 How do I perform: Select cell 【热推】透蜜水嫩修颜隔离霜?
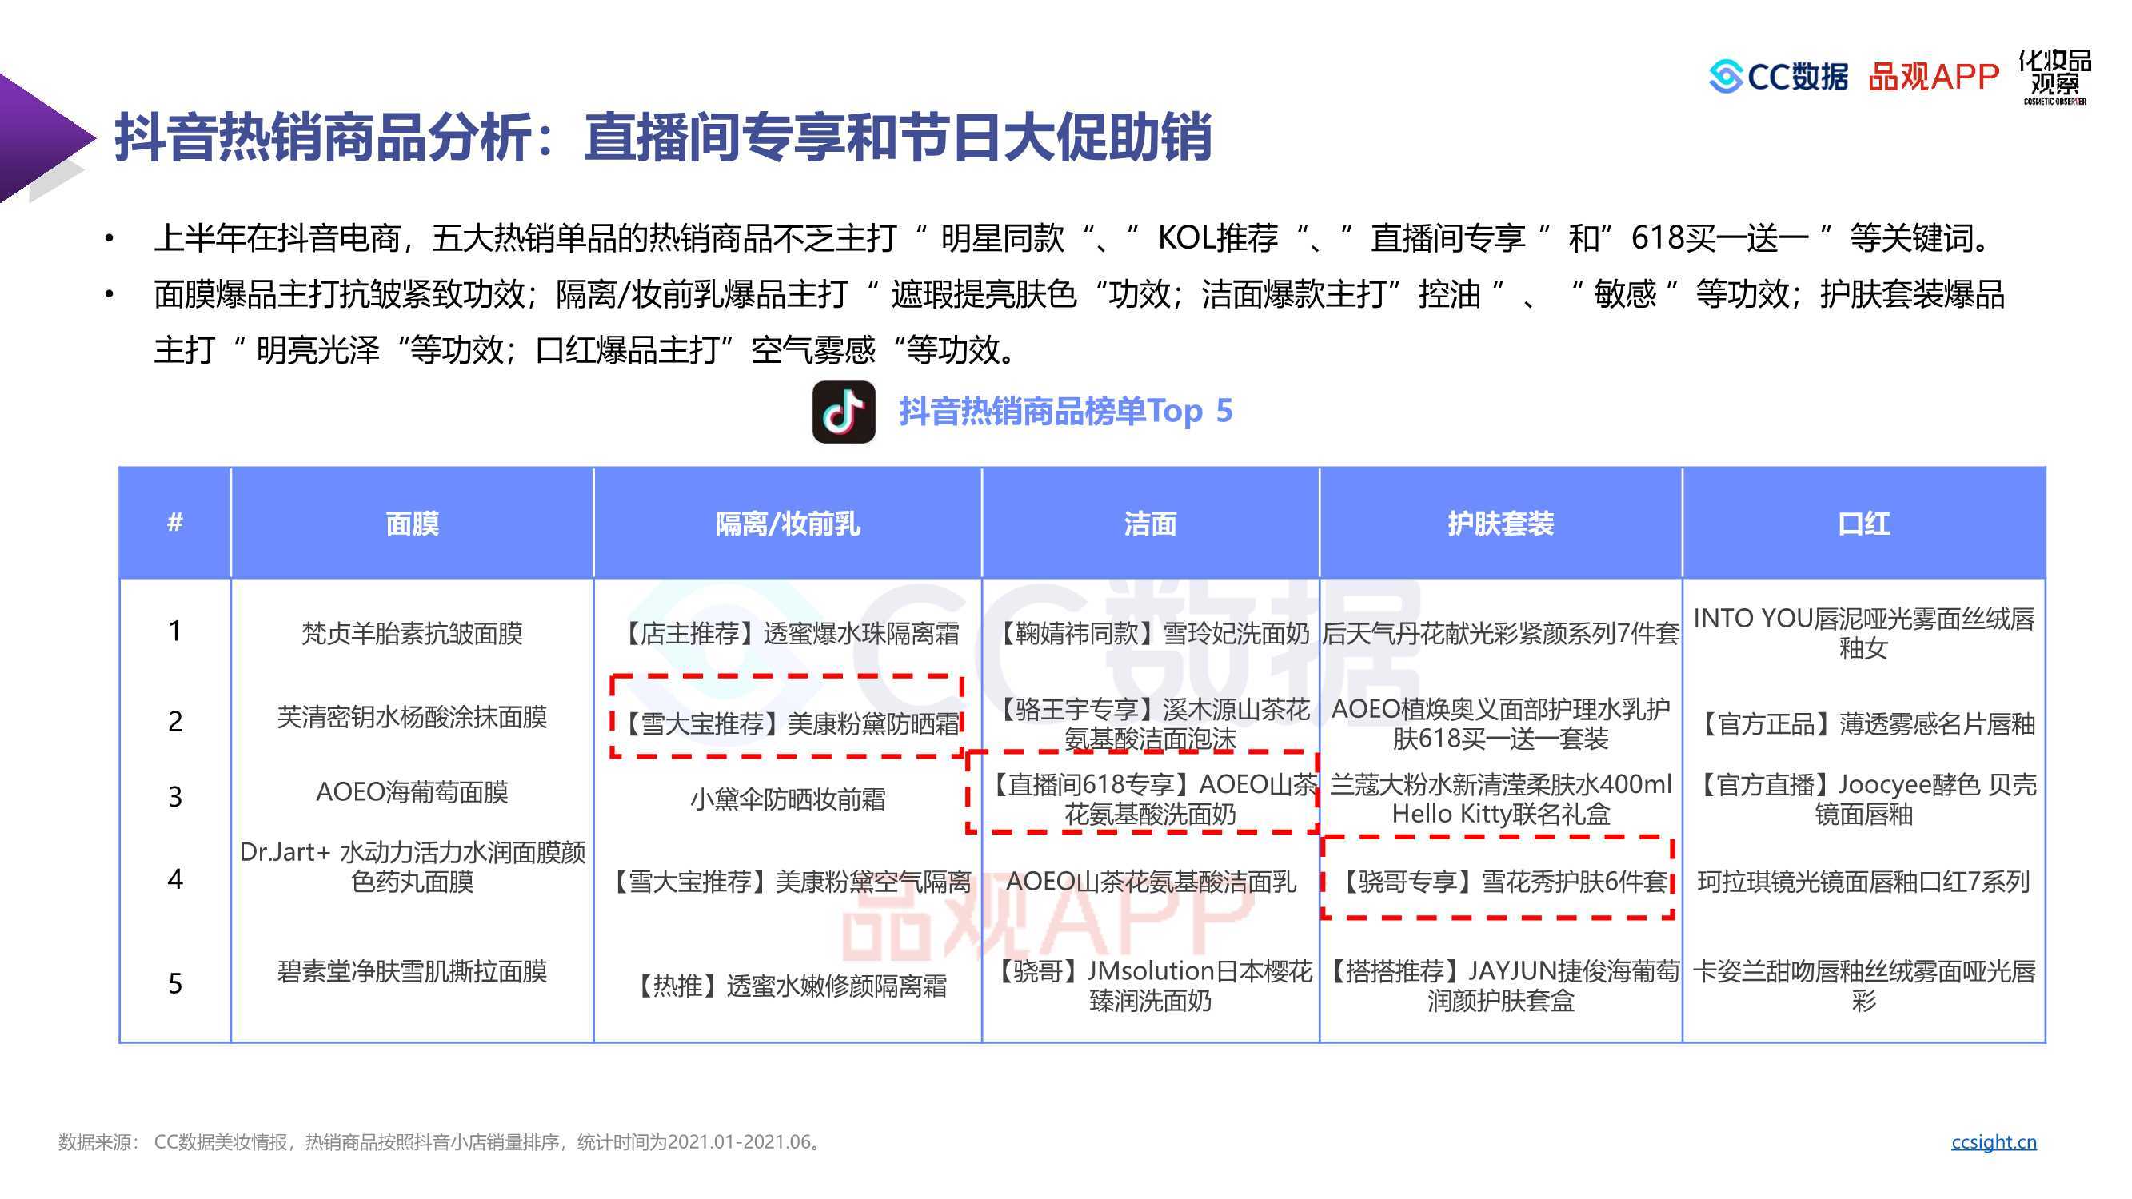(x=787, y=986)
